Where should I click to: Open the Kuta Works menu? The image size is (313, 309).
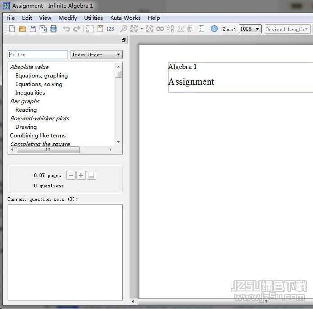tap(125, 18)
